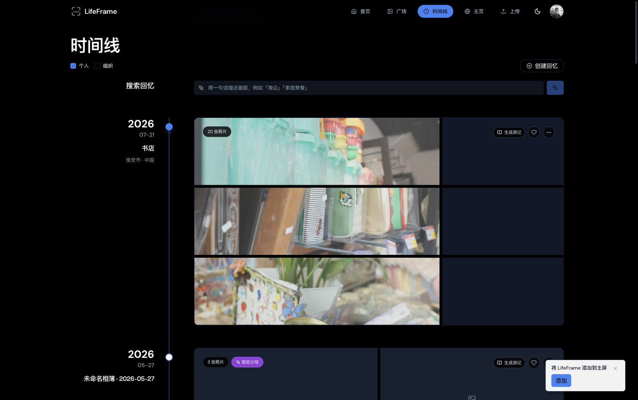638x400 pixels.
Task: Focus the memory search input field
Action: tap(369, 88)
